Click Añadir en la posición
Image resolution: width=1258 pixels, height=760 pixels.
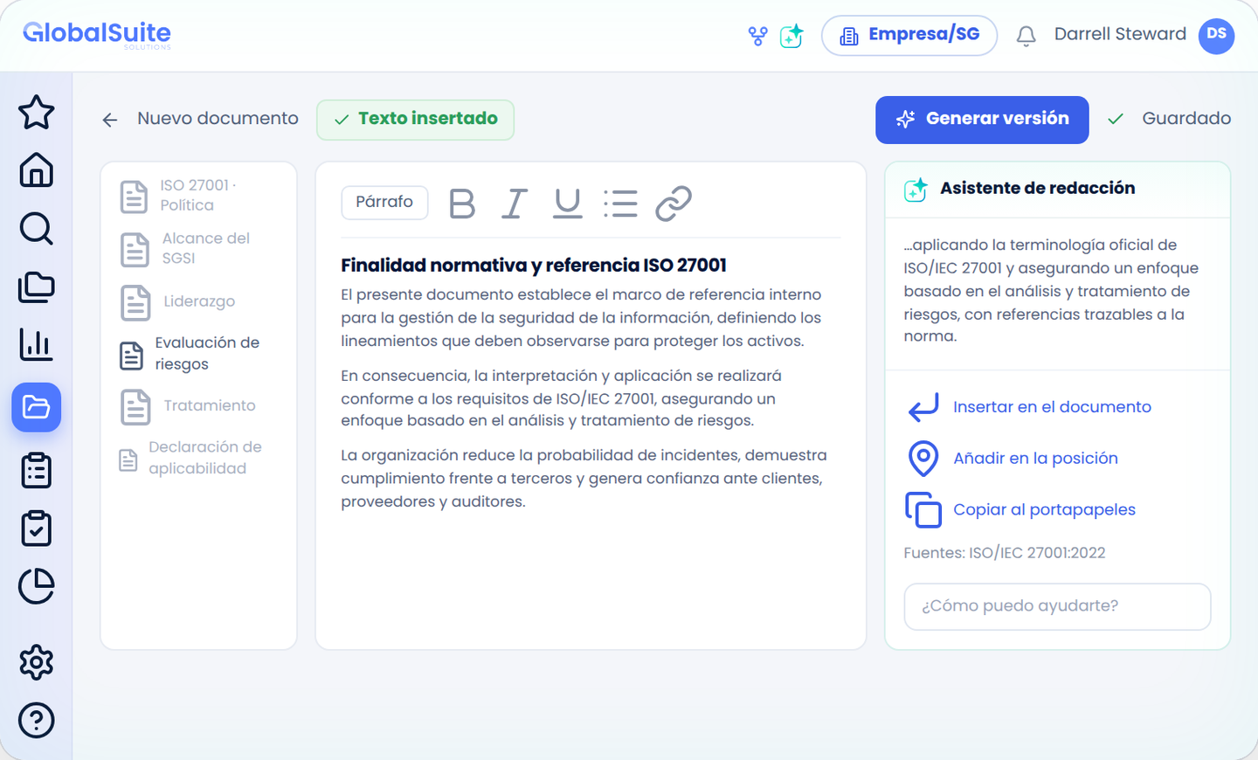pos(1035,459)
